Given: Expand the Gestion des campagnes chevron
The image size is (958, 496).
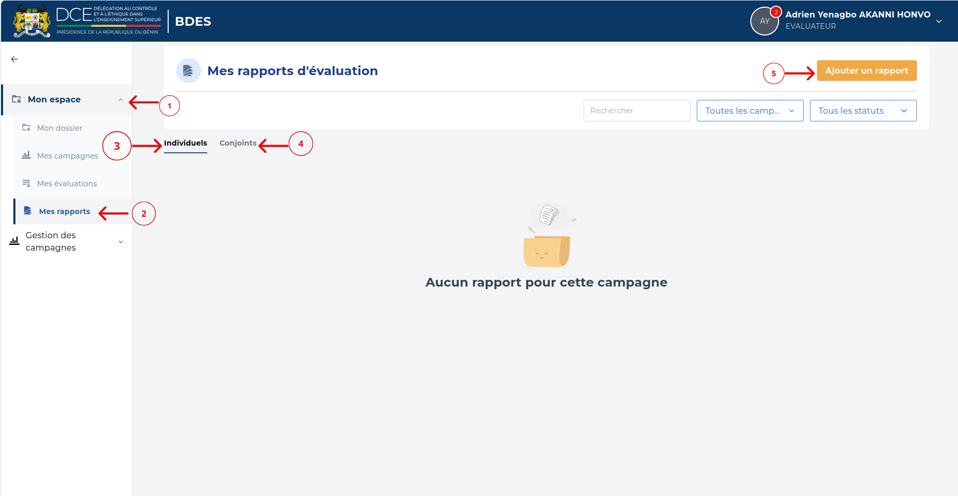Looking at the screenshot, I should coord(121,242).
